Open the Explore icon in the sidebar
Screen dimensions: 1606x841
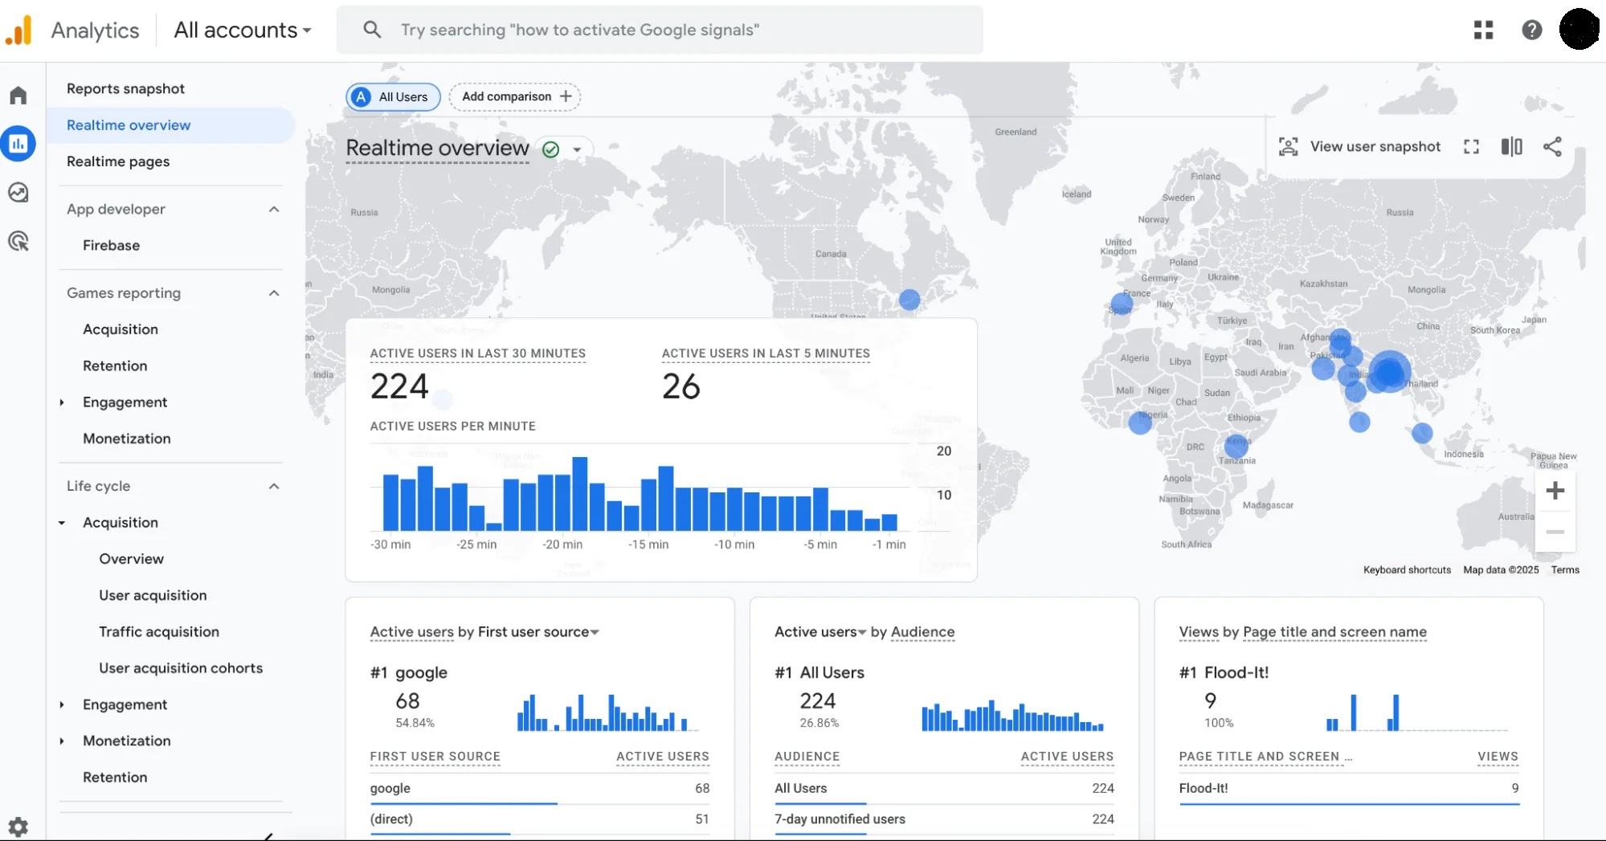pos(18,192)
